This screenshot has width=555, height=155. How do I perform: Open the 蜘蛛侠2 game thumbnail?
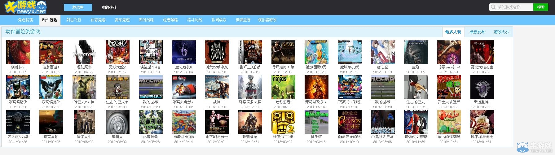click(x=18, y=52)
